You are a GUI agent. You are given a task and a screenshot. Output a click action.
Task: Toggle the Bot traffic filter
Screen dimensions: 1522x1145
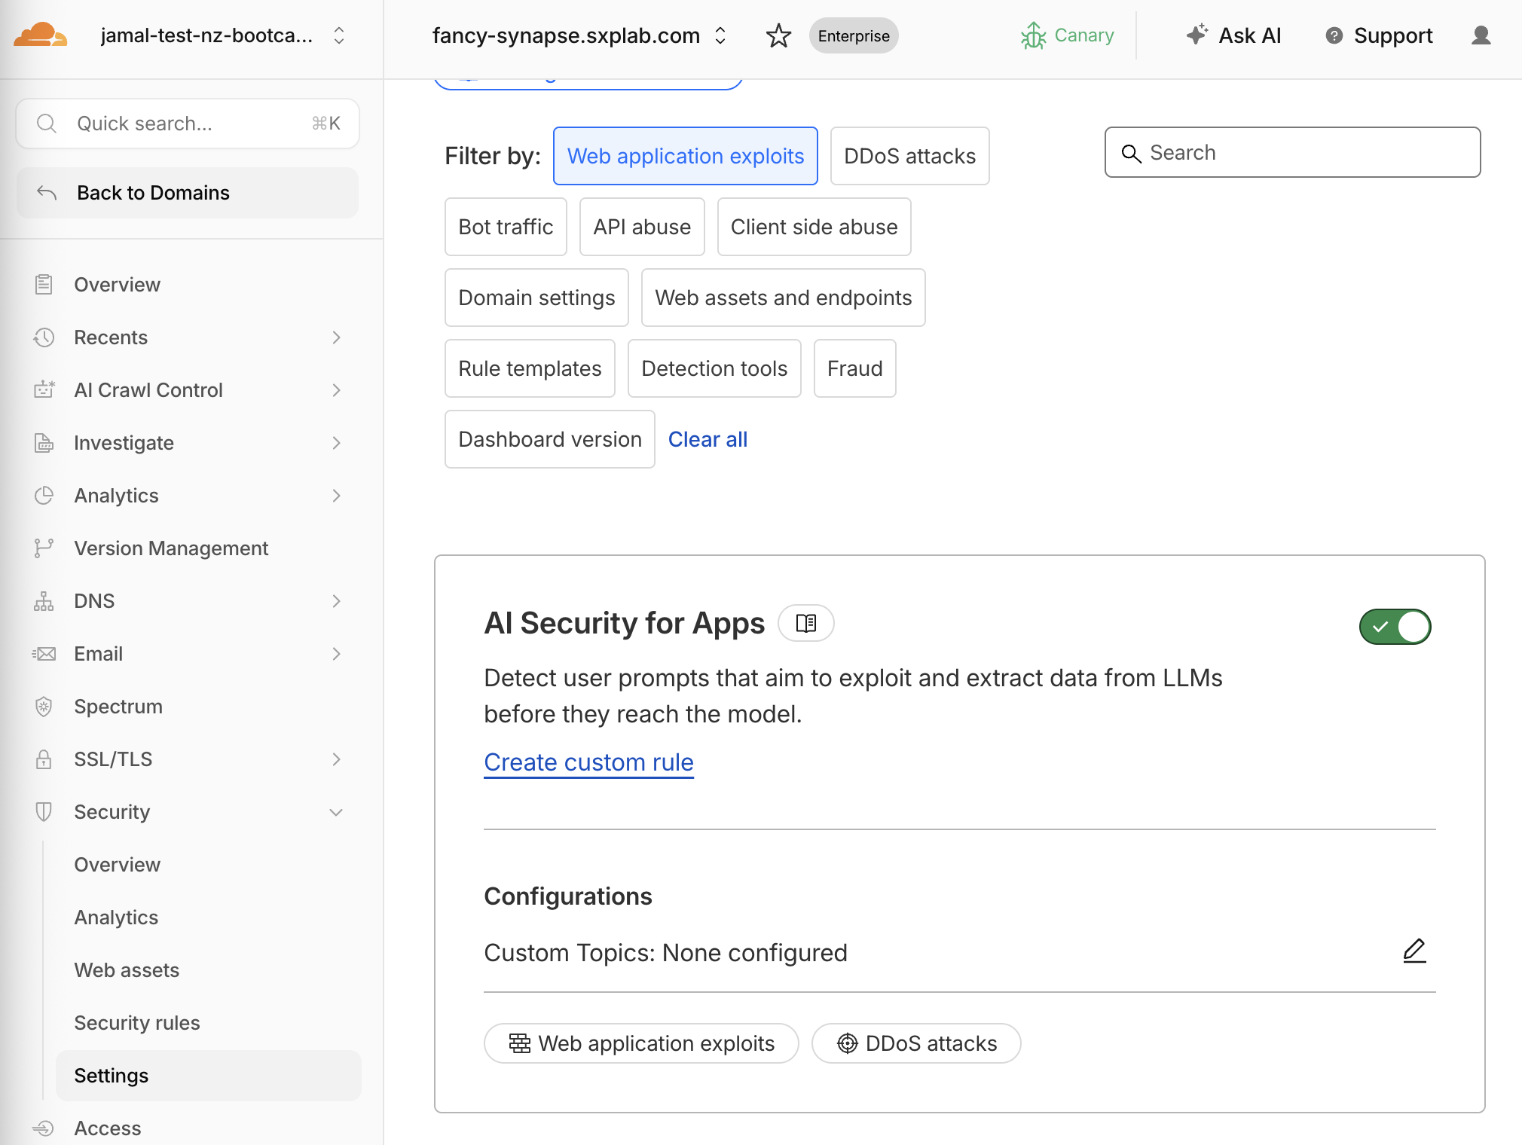click(x=506, y=227)
